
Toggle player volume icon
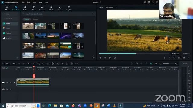pyautogui.click(x=184, y=58)
